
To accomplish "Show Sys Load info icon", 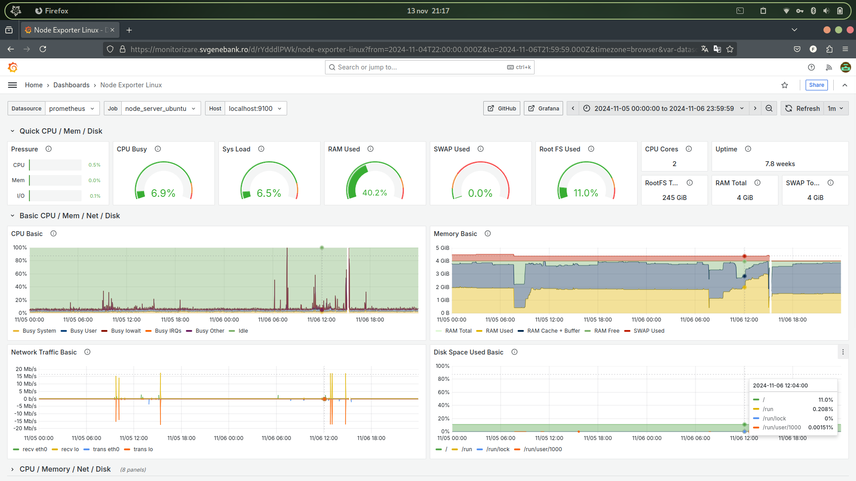I will 261,149.
